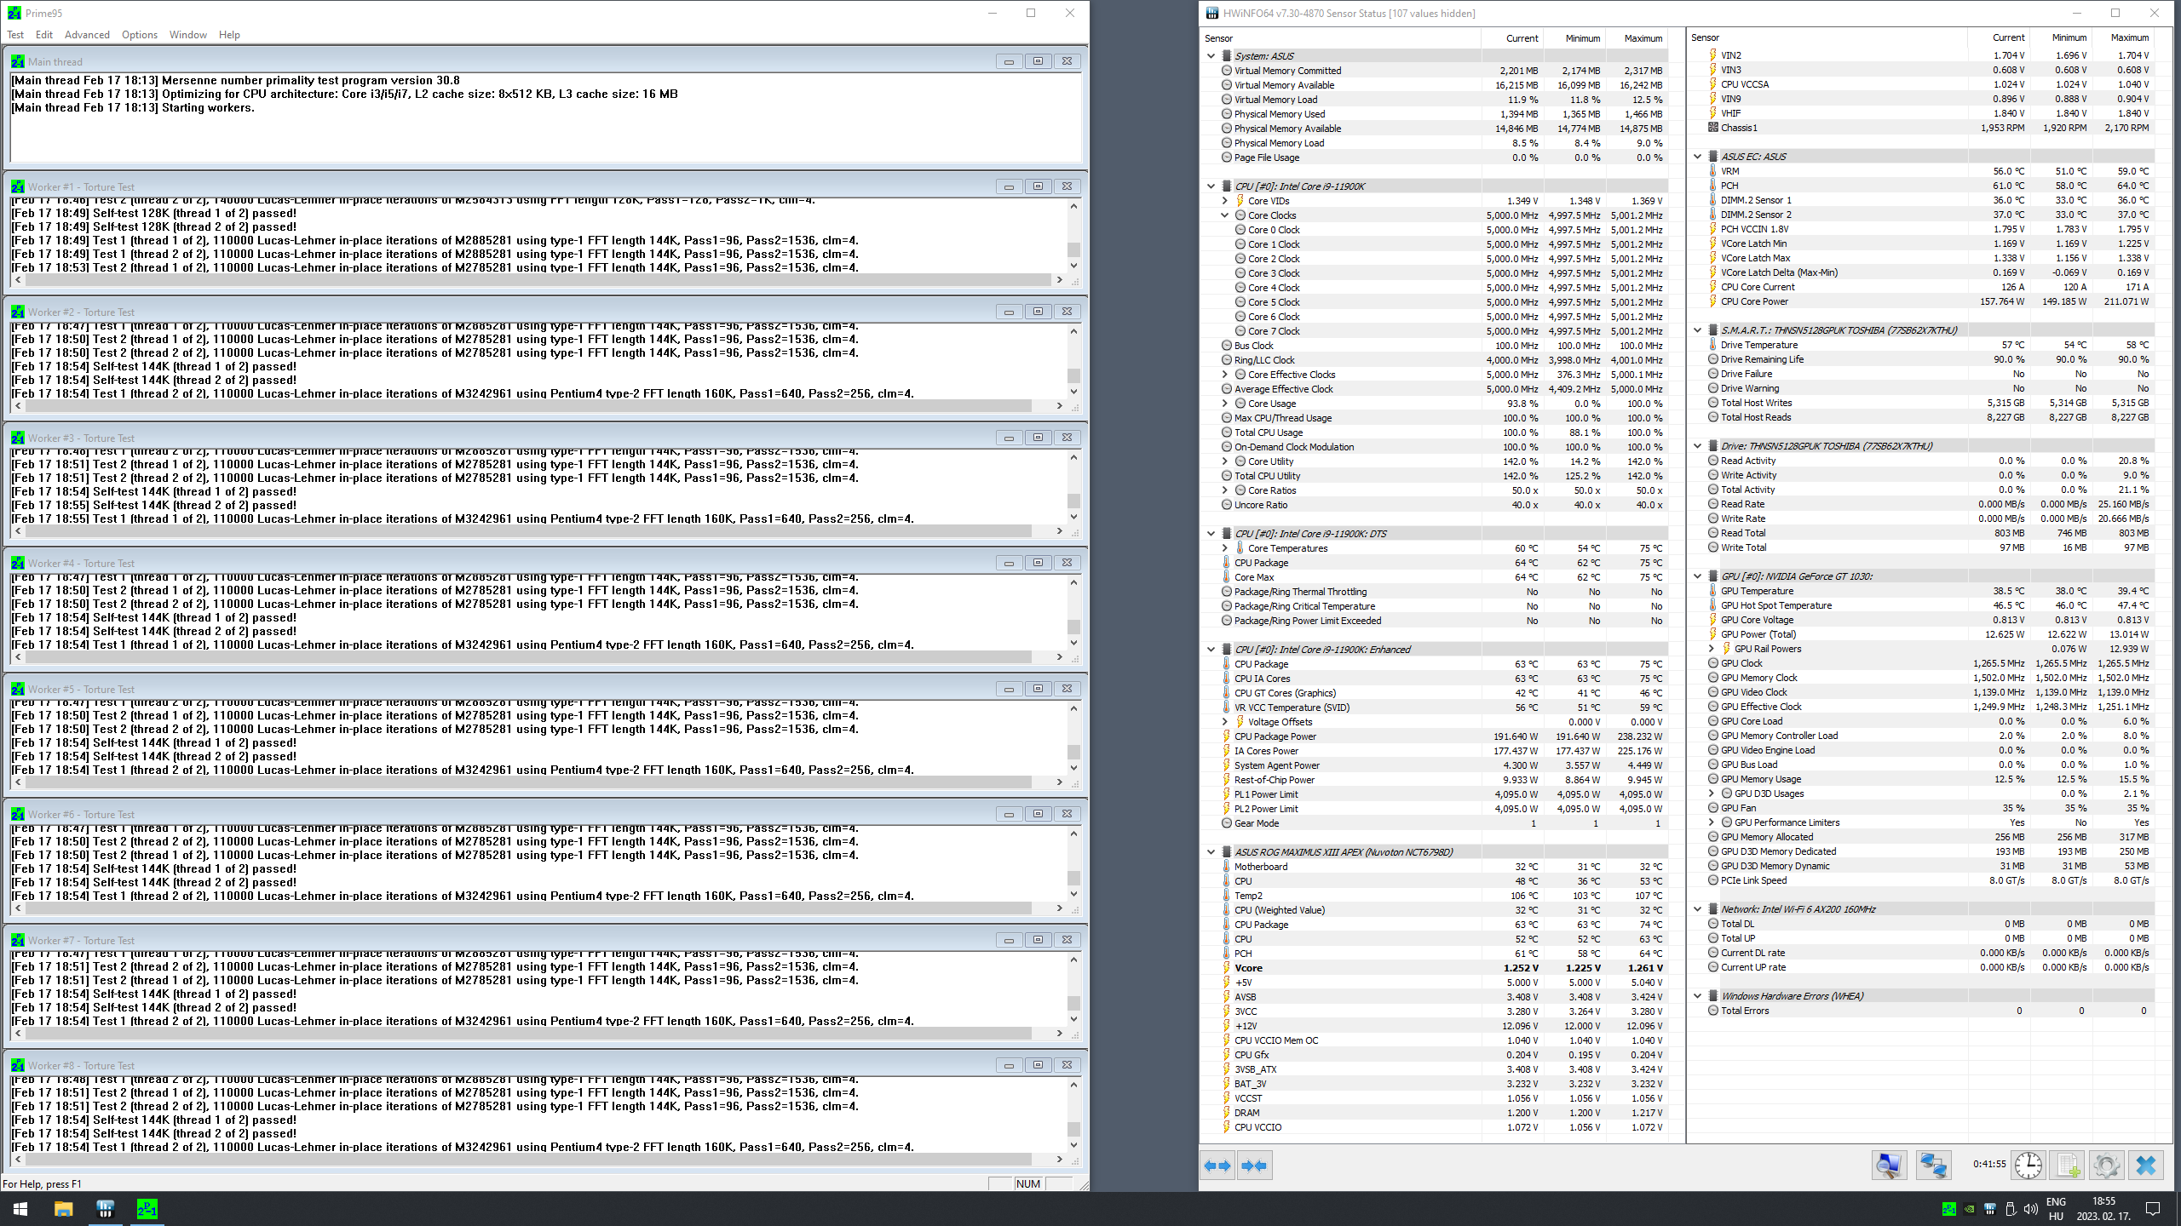The image size is (2181, 1226).
Task: Maximize the Worker #5 Torture Test child window
Action: [x=1038, y=689]
